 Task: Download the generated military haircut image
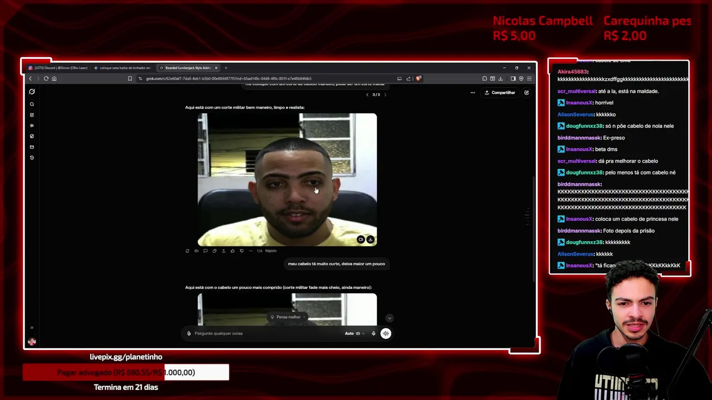coord(370,239)
